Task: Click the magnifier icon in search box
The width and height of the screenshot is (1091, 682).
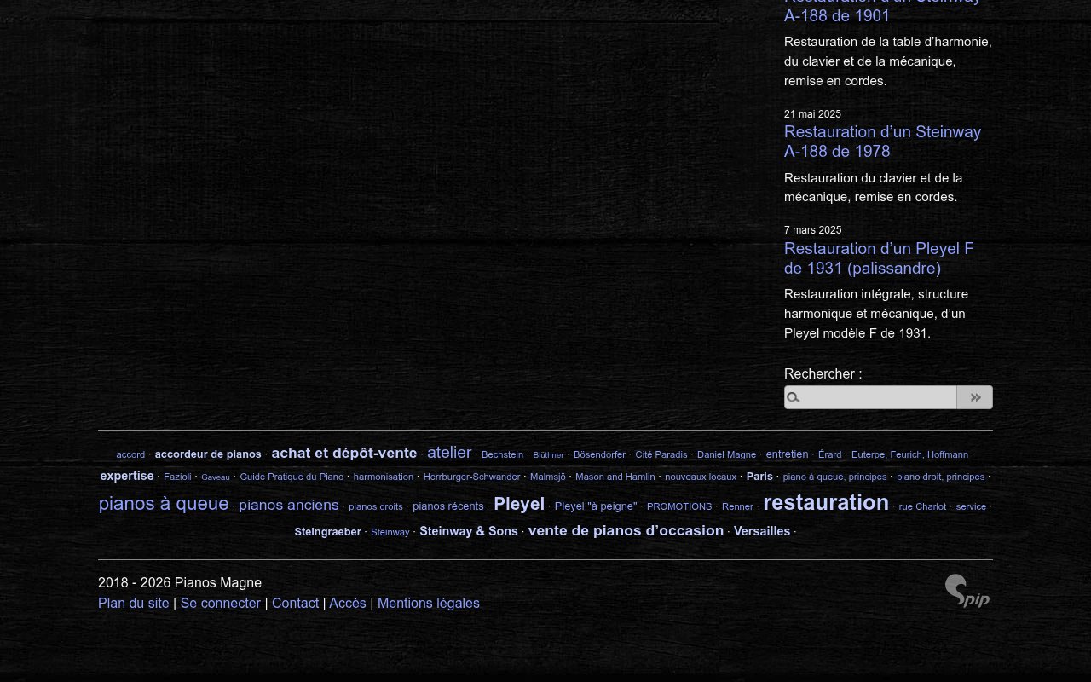Action: tap(794, 397)
